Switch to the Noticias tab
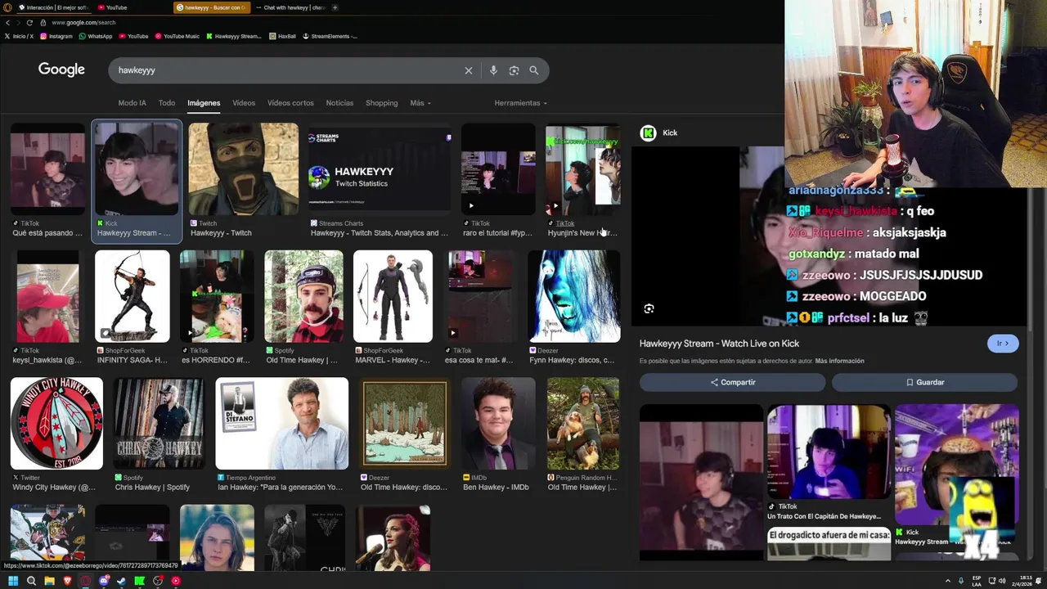Image resolution: width=1047 pixels, height=589 pixels. 339,103
